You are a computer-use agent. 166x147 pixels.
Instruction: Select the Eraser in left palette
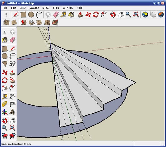pos(12,40)
